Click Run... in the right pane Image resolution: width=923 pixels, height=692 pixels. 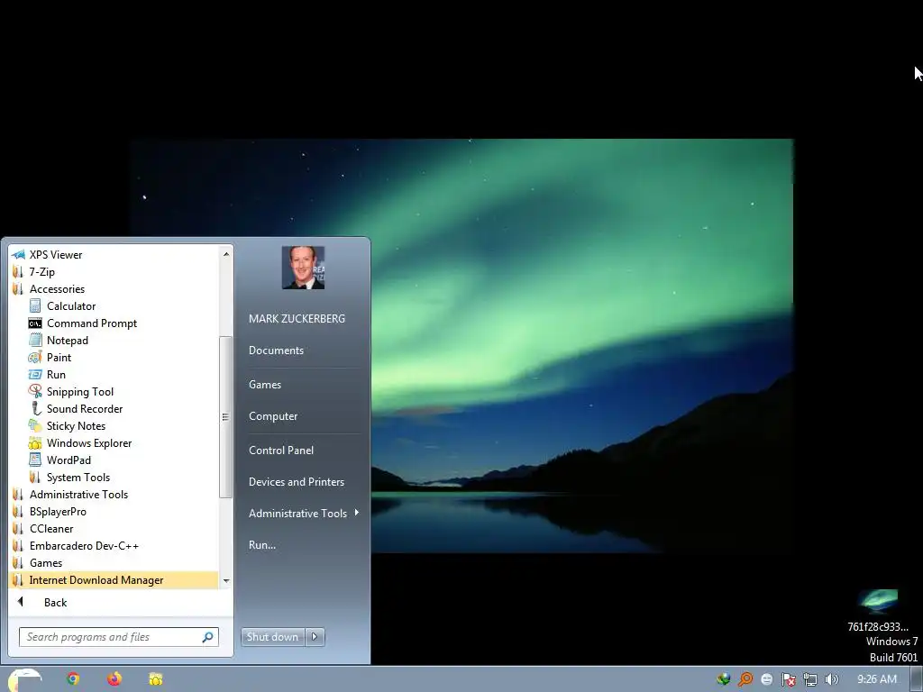pos(262,545)
